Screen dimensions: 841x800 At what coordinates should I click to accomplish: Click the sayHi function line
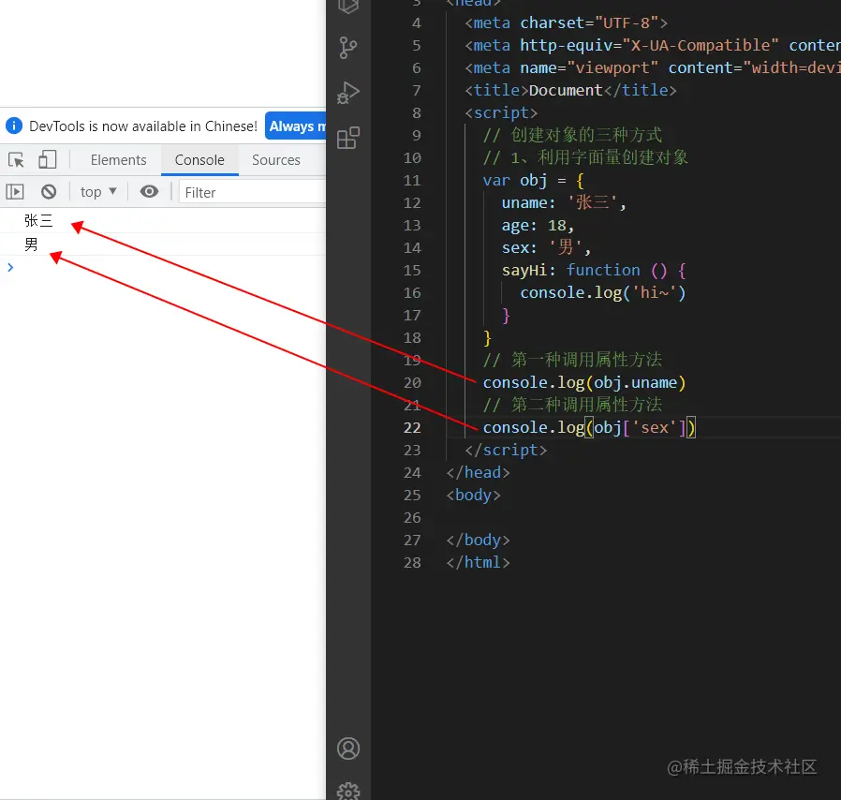tap(594, 270)
